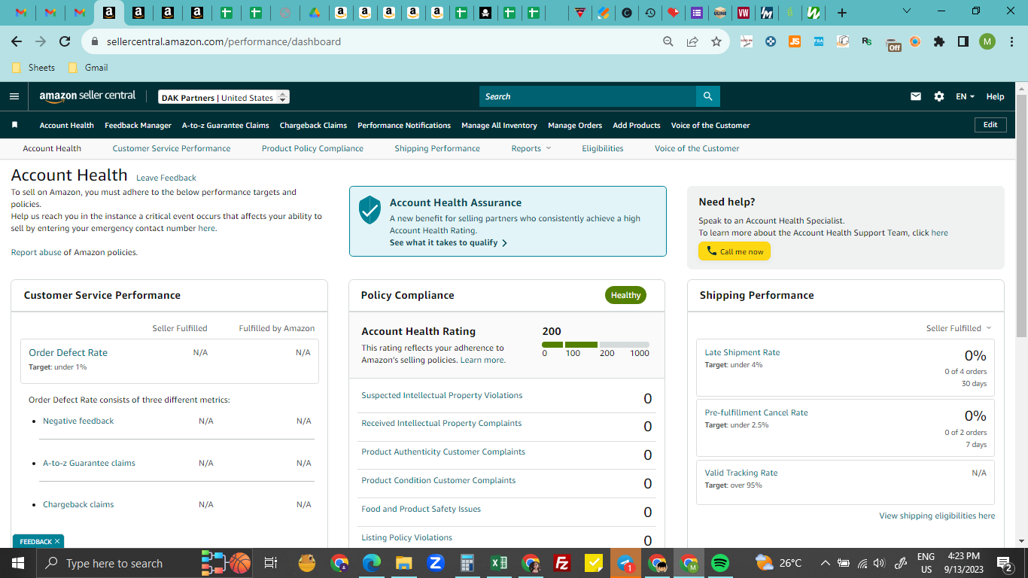Click the FBA calculator extension icon

pyautogui.click(x=819, y=41)
